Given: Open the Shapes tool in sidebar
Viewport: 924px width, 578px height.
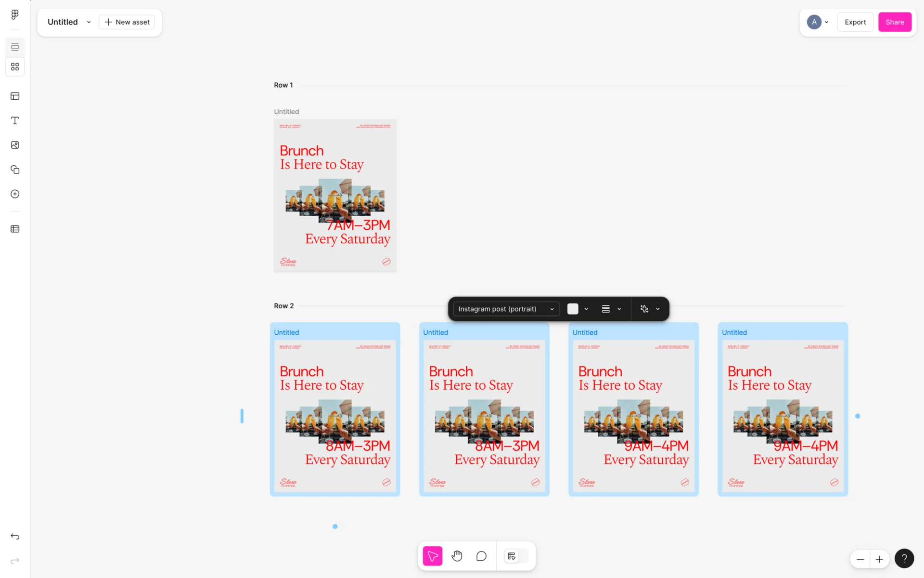Looking at the screenshot, I should [15, 170].
